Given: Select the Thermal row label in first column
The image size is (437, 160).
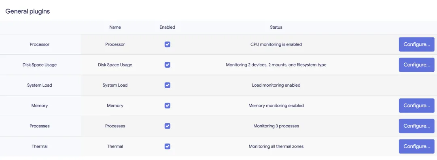Looking at the screenshot, I should (40, 146).
